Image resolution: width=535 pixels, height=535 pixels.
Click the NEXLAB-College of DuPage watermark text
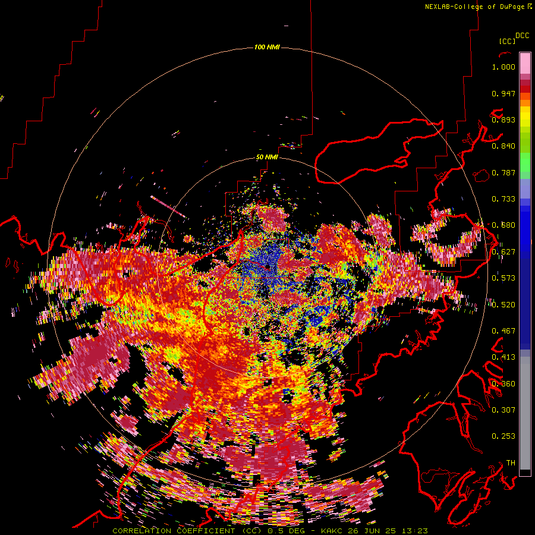tap(478, 7)
